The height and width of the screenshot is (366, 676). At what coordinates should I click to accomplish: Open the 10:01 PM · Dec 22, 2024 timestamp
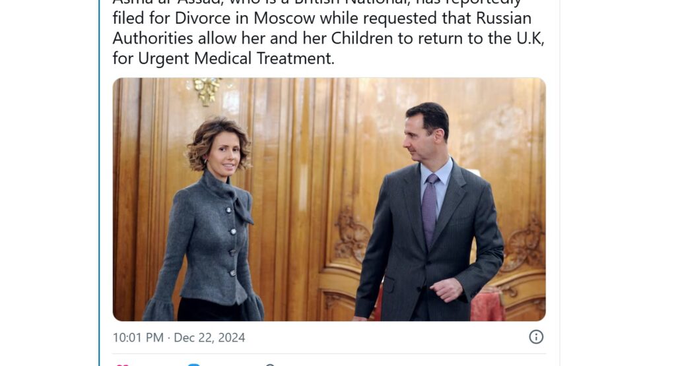[179, 338]
